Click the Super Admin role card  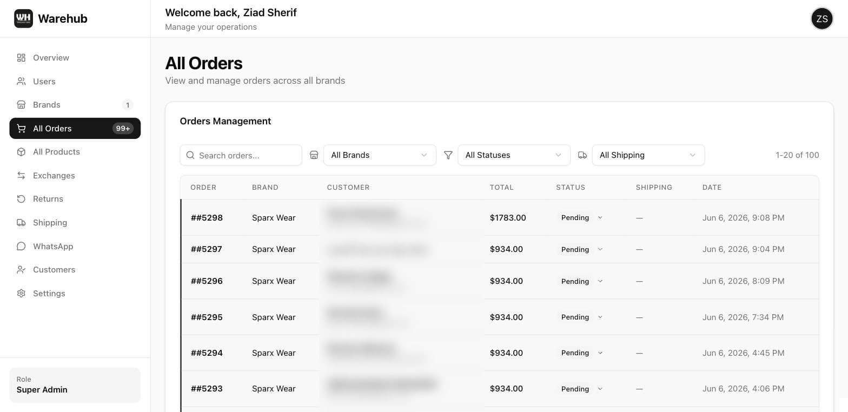(75, 385)
